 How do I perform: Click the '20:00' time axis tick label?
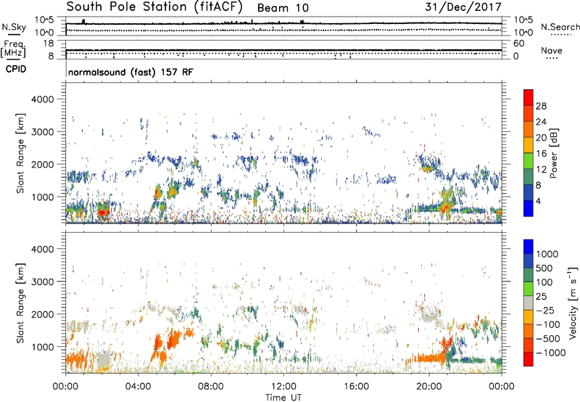click(x=429, y=387)
